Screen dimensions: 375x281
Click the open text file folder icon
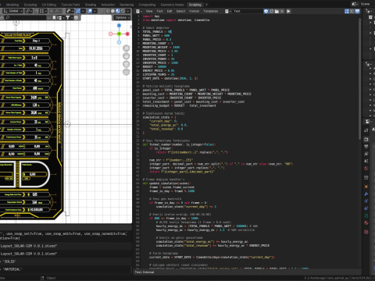(277, 11)
